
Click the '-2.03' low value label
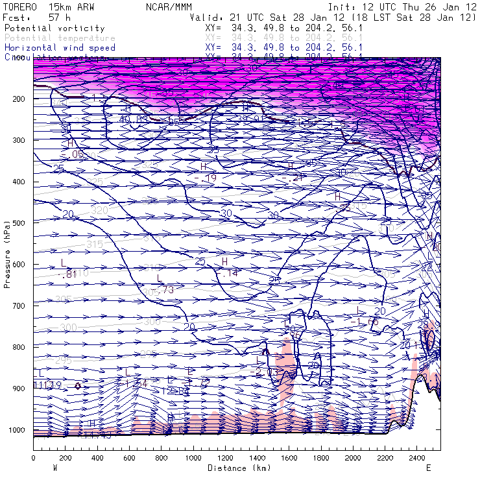point(264,372)
